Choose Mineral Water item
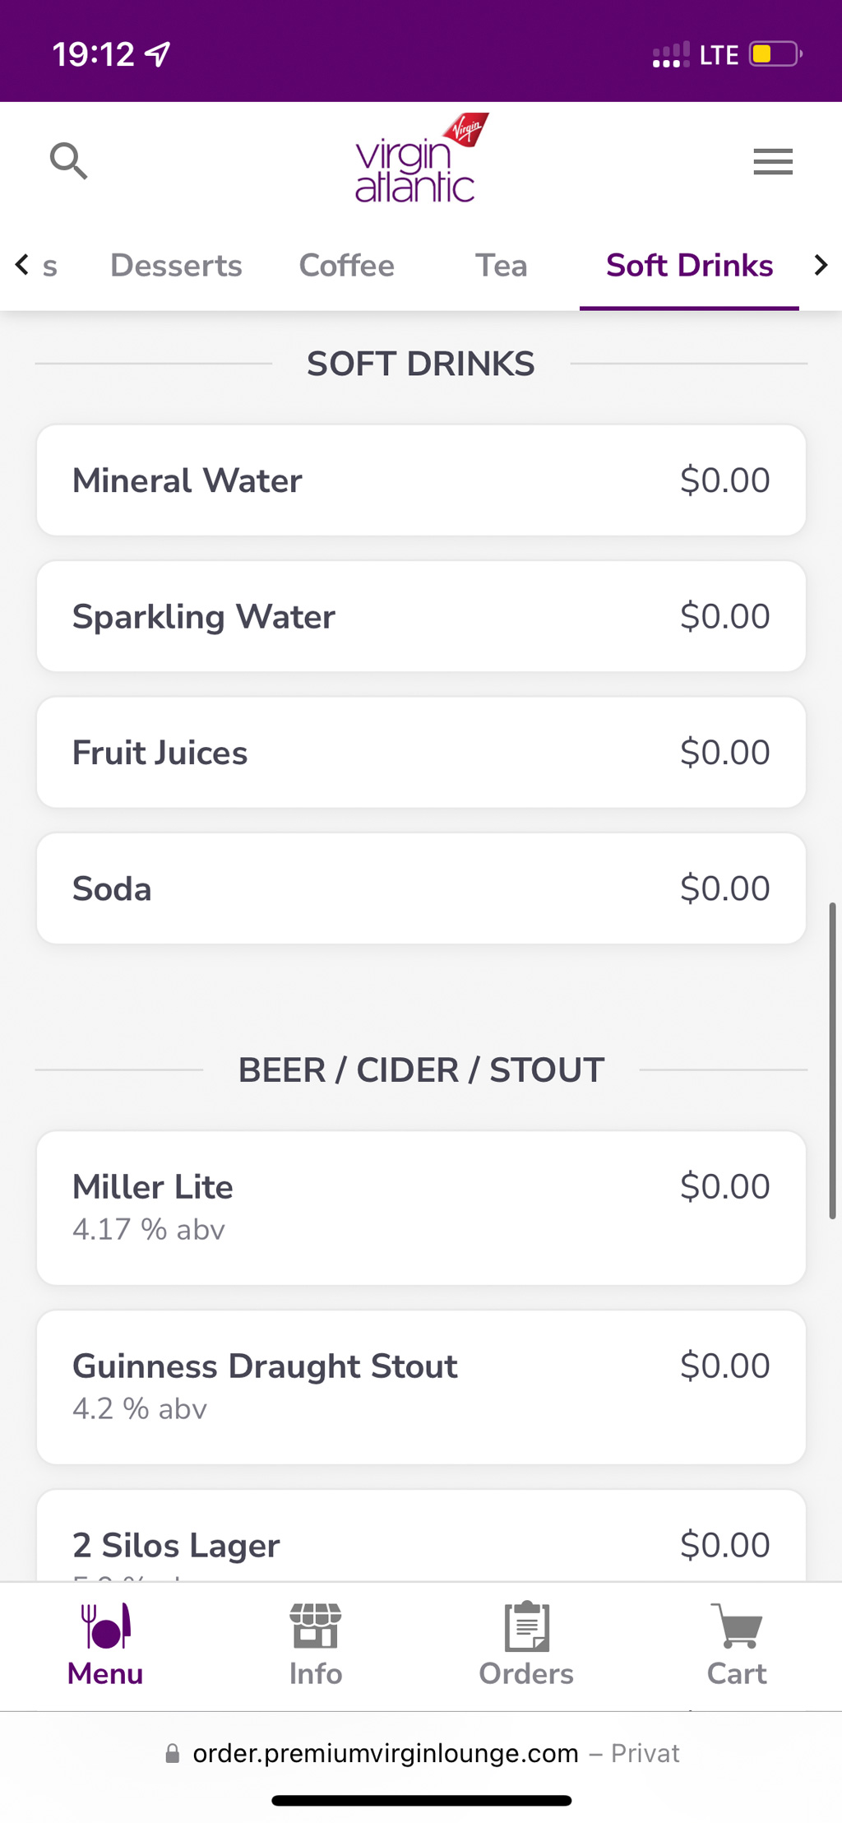 click(421, 480)
